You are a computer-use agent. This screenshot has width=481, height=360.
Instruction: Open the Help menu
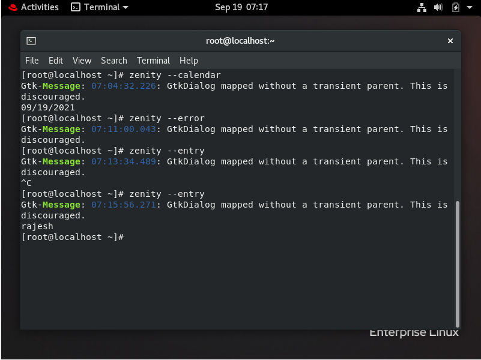point(189,60)
